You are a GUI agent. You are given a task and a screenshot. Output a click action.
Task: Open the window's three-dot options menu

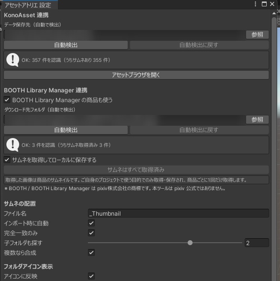coord(255,4)
